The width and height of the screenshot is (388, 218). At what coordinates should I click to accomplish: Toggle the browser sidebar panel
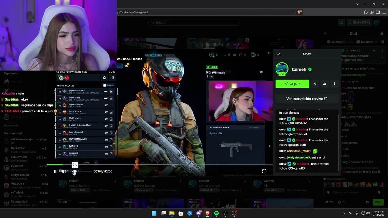click(378, 12)
